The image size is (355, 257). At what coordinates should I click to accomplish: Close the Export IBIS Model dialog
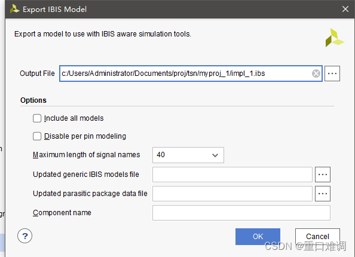coord(345,9)
